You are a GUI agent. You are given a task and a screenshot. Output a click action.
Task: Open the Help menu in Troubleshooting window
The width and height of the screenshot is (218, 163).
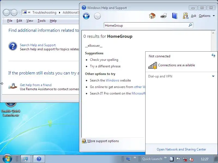pos(53,21)
